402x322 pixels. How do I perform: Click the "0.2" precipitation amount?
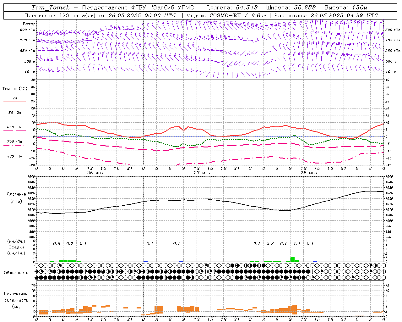pos(270,243)
